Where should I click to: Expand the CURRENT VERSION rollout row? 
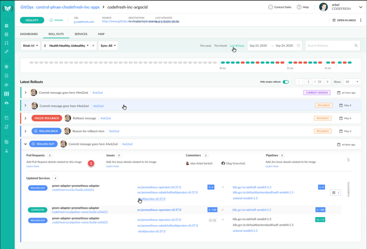pyautogui.click(x=25, y=93)
